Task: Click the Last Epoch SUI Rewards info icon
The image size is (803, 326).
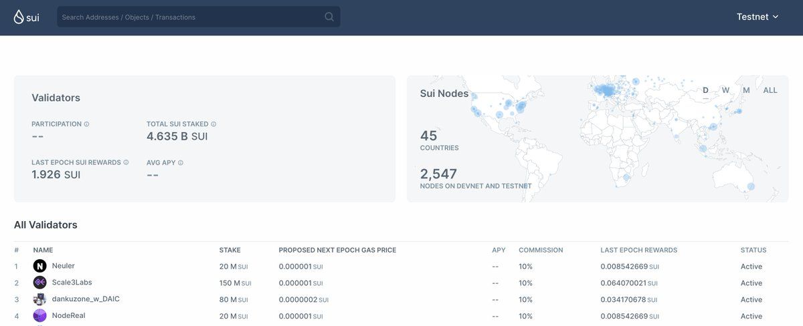Action: pyautogui.click(x=126, y=162)
